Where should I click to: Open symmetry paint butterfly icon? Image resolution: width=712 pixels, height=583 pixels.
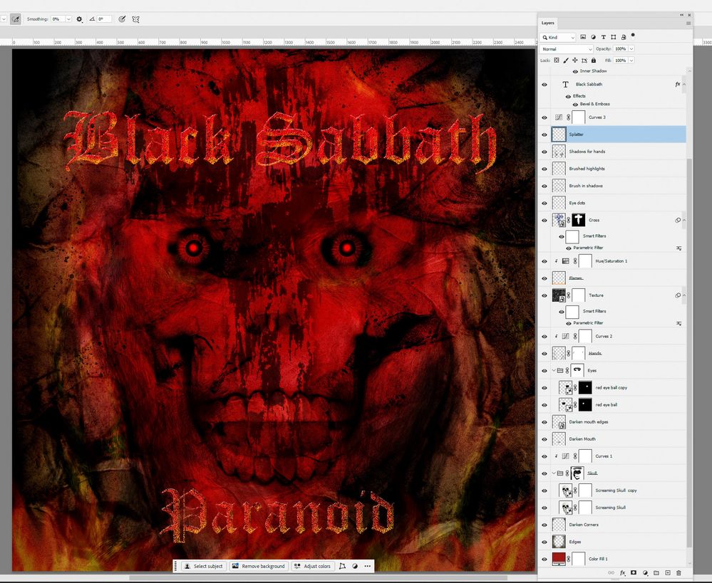[x=135, y=19]
